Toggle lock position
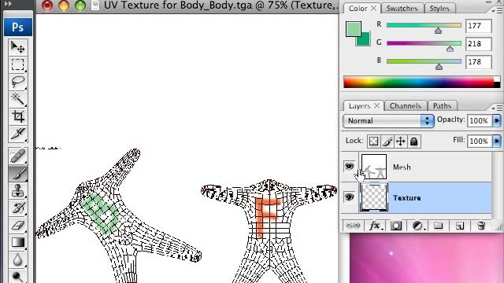 click(x=401, y=141)
